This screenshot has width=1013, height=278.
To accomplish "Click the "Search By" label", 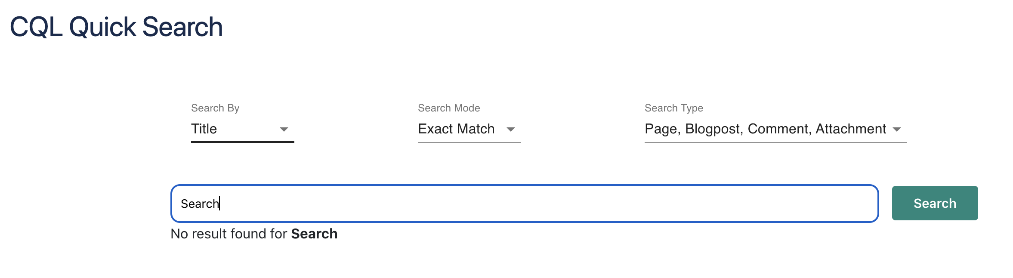I will (215, 108).
